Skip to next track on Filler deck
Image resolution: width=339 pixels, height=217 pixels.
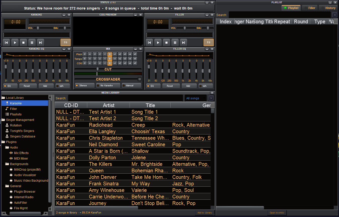click(184, 43)
